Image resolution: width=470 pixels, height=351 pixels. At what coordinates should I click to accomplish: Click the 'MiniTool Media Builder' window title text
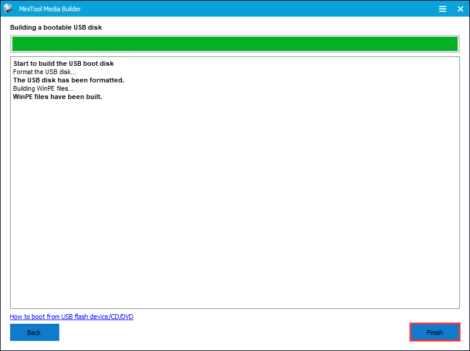pyautogui.click(x=58, y=9)
